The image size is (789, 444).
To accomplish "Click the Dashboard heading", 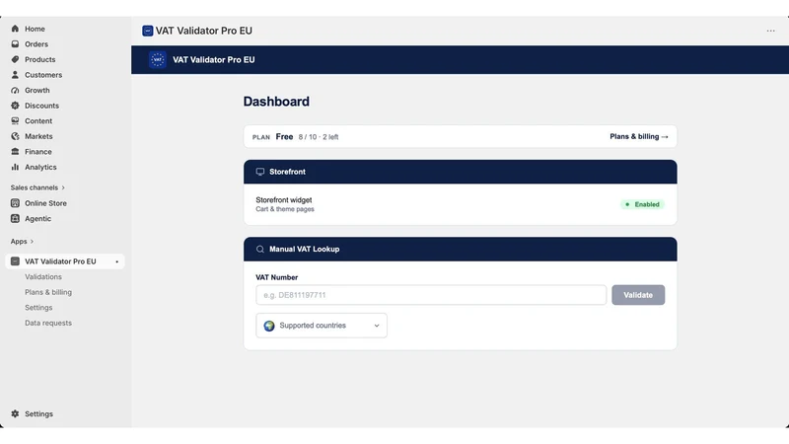I will (276, 102).
